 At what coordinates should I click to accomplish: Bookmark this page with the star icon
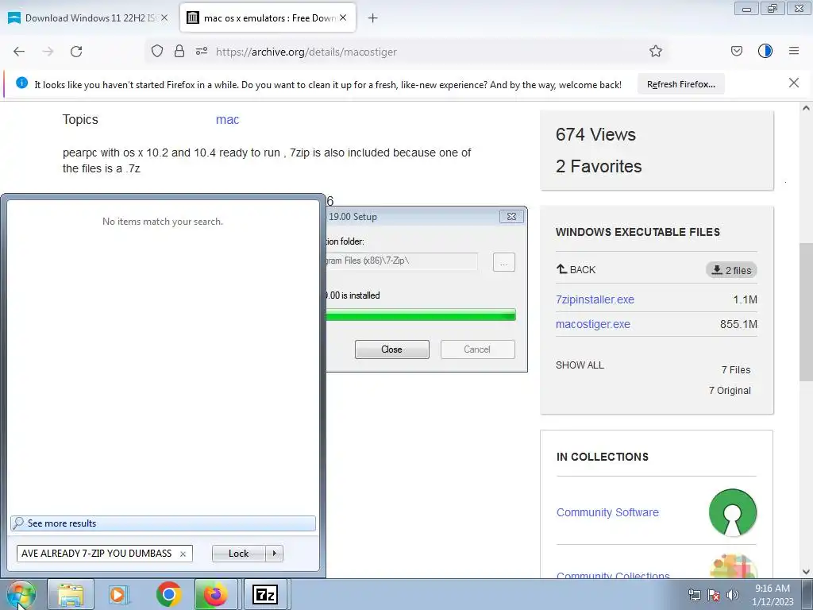coord(655,51)
